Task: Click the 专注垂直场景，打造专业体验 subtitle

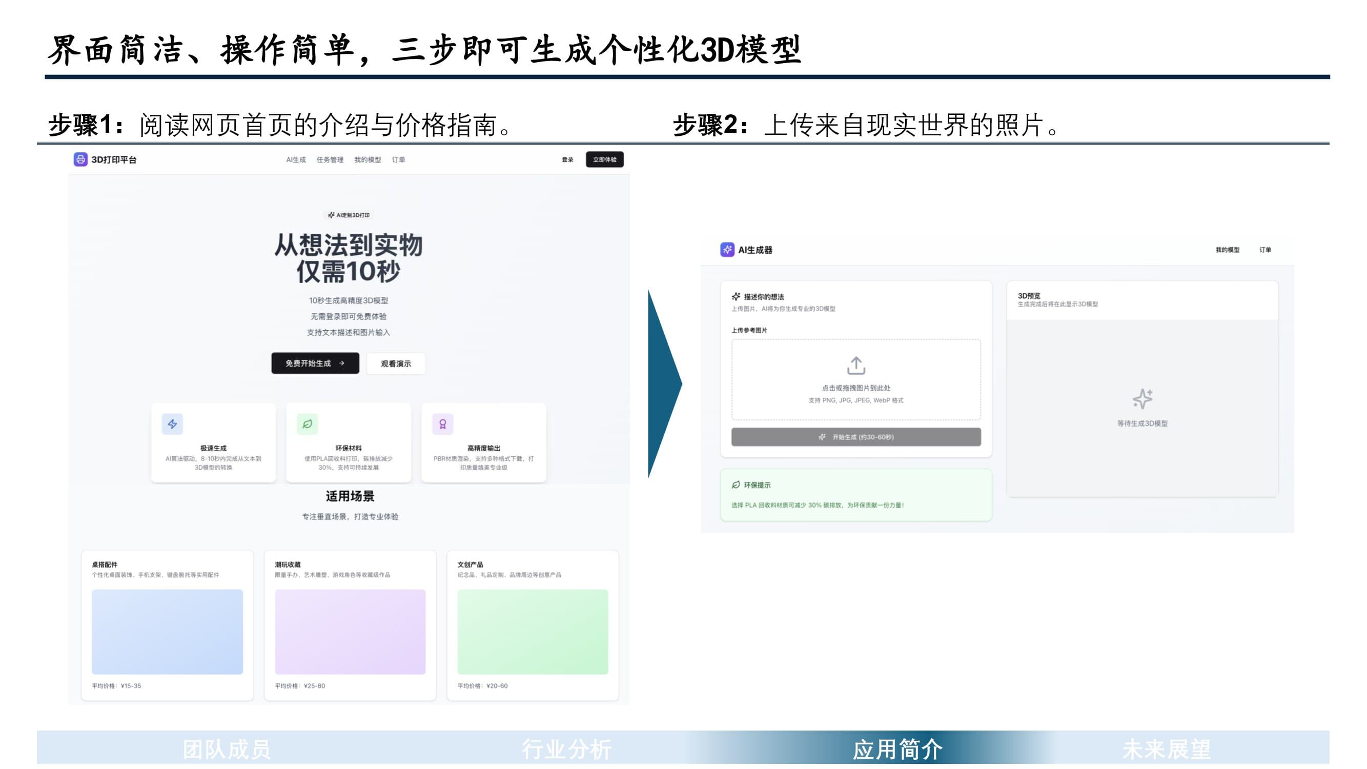Action: point(350,516)
